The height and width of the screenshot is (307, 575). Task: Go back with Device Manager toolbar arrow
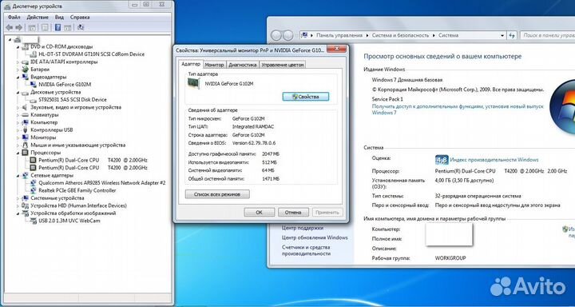tap(10, 27)
